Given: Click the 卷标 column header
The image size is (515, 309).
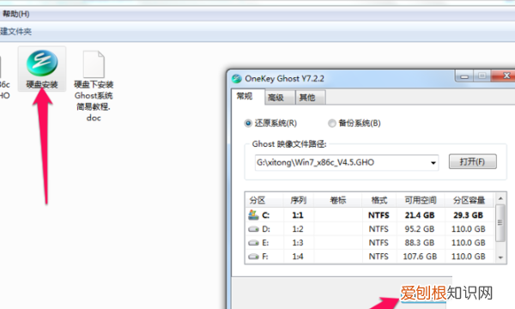Looking at the screenshot, I should click(x=338, y=200).
